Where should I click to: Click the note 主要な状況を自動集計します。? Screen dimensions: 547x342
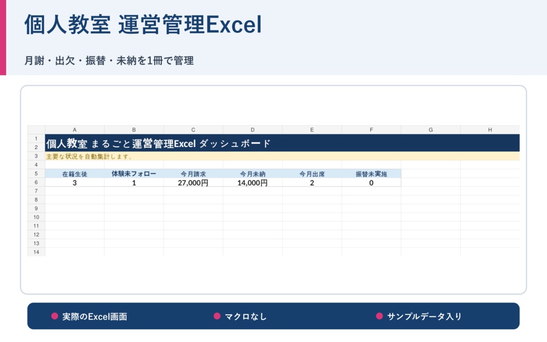click(x=89, y=157)
